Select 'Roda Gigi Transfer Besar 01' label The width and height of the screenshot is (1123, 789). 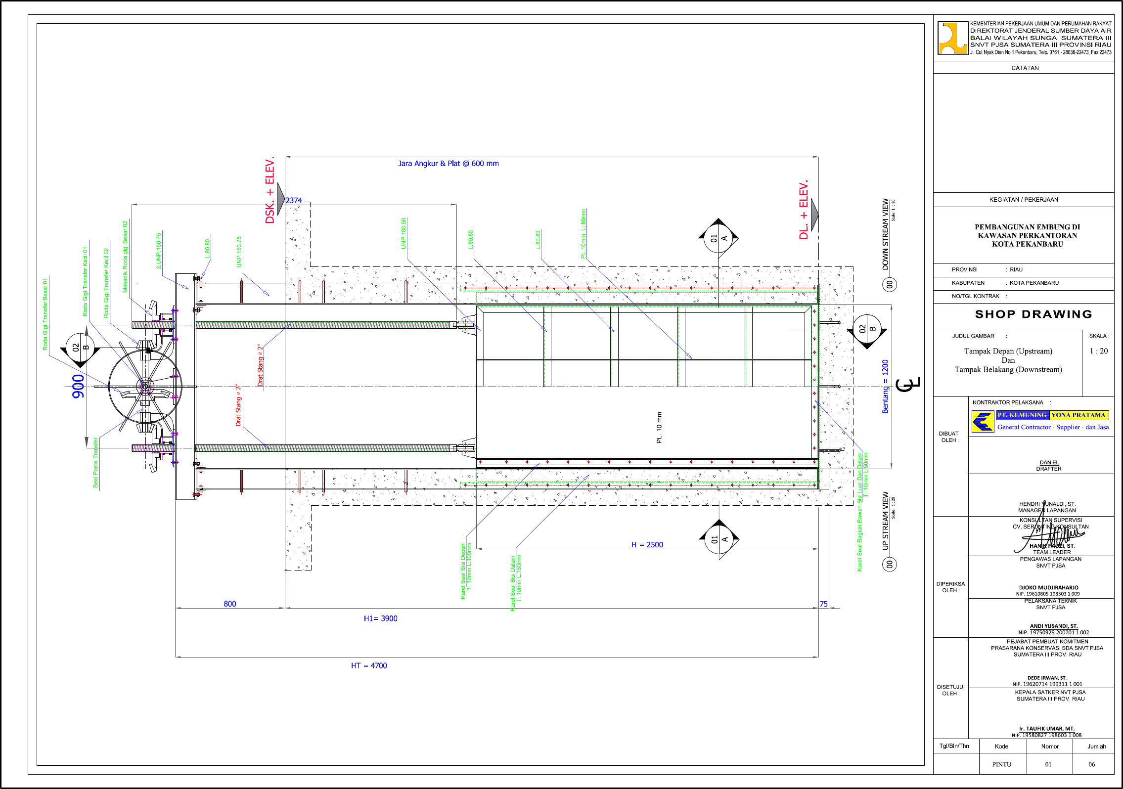tap(45, 314)
